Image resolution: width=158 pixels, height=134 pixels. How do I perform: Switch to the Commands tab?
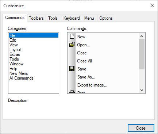[x=15, y=18]
